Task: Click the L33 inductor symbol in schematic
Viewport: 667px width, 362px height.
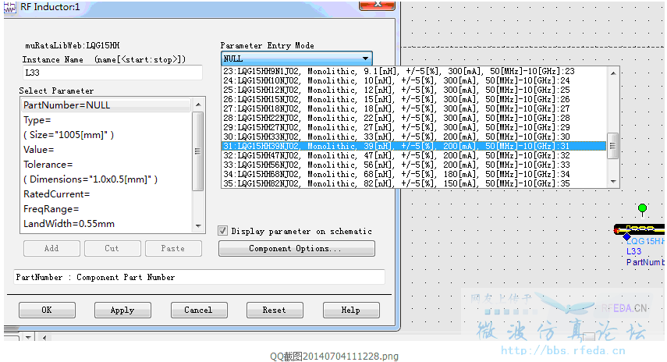Action: click(640, 229)
